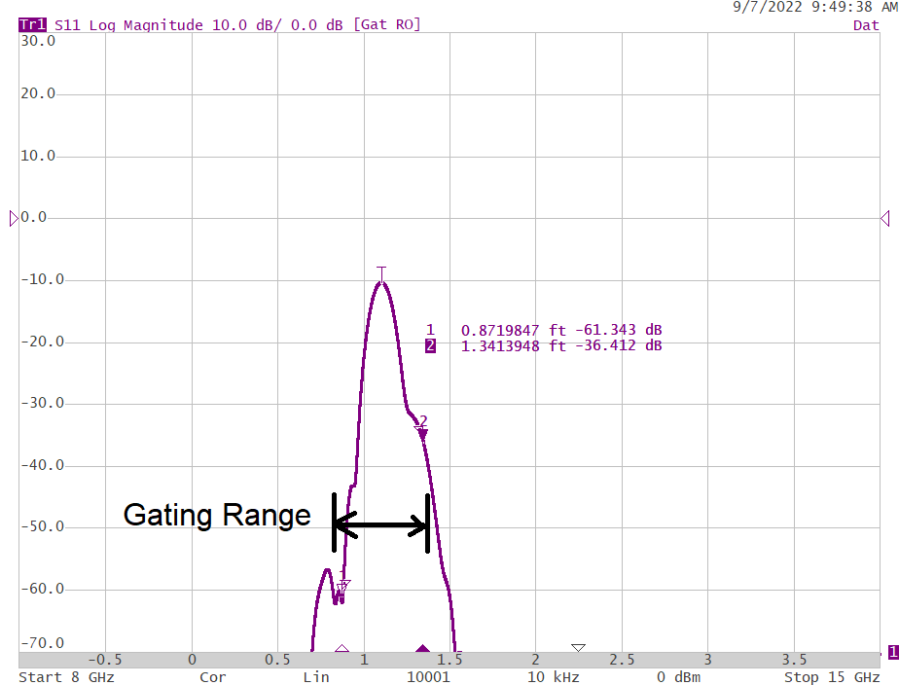Click Stop 15 GHz in the status bar
Image resolution: width=899 pixels, height=685 pixels.
point(832,677)
